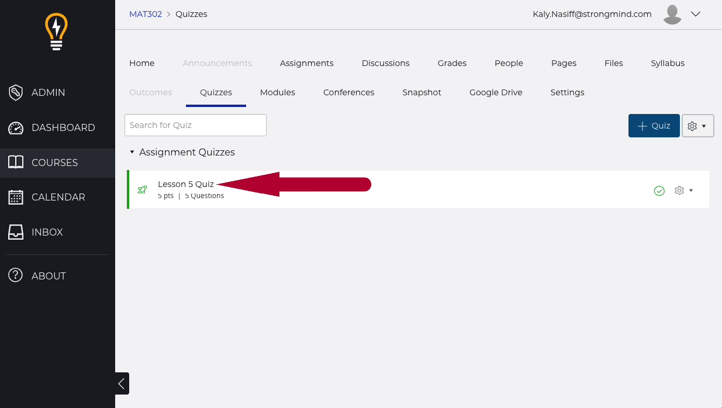
Task: Click the rocket icon beside Lesson 5 Quiz
Action: (142, 189)
